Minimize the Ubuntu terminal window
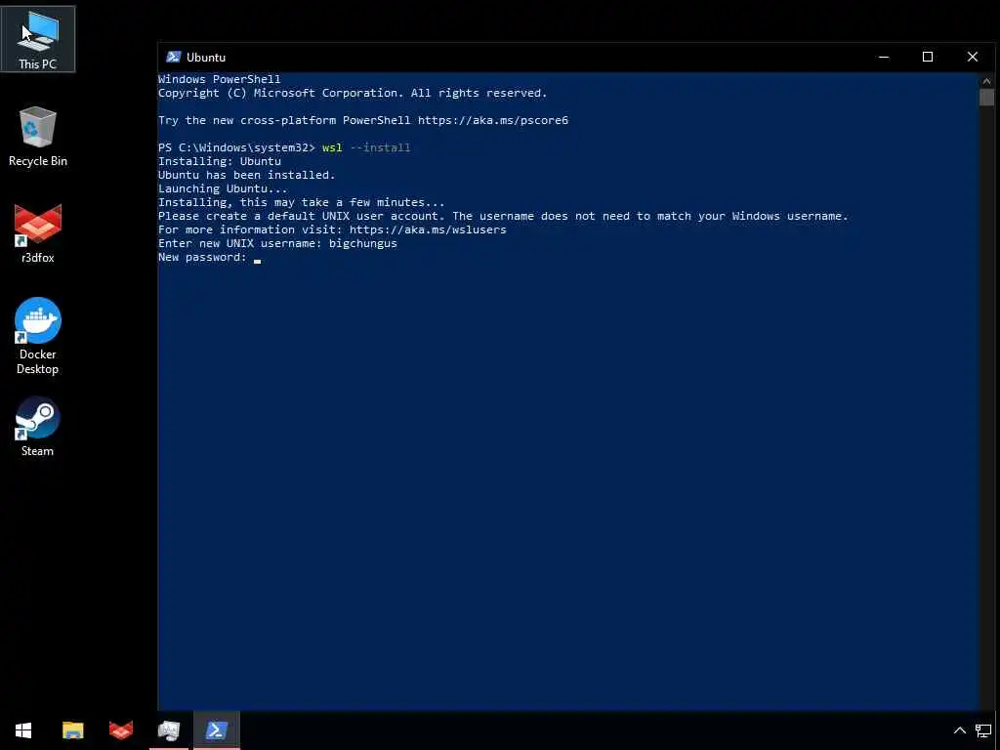Viewport: 1000px width, 750px height. click(883, 57)
